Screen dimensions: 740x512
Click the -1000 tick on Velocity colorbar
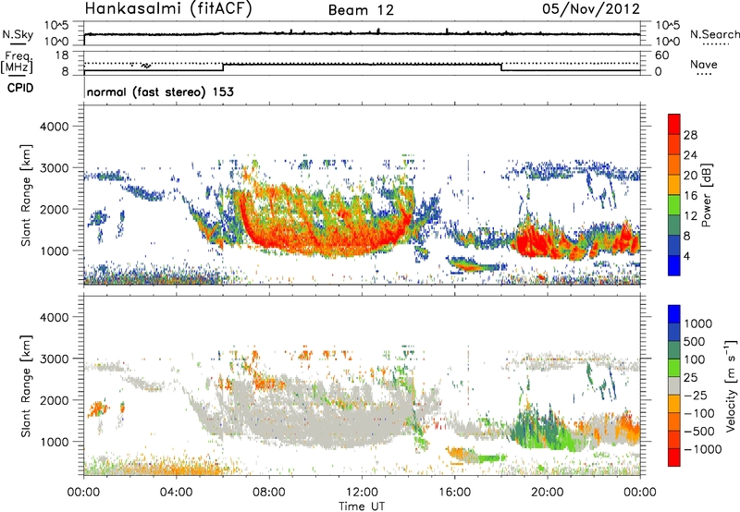(x=702, y=449)
